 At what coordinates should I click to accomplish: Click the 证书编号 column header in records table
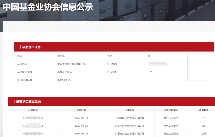tap(33, 110)
